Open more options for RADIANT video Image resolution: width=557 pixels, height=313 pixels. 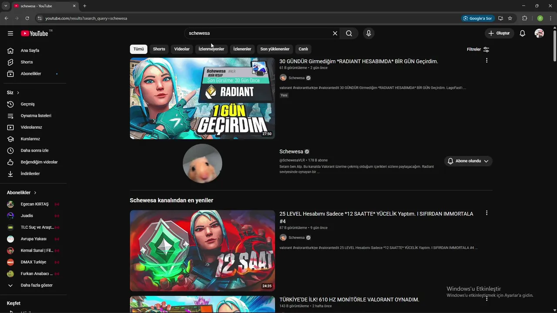click(x=487, y=60)
